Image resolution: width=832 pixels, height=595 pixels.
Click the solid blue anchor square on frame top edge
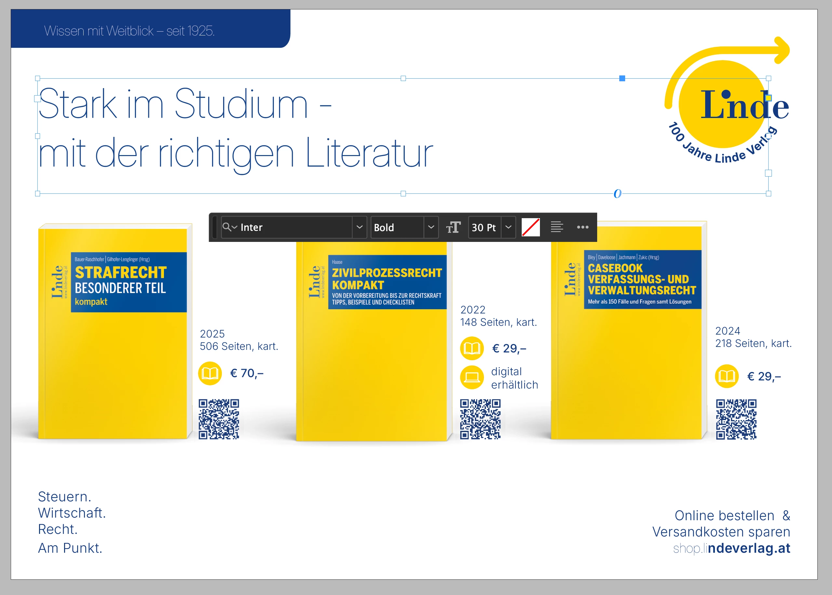point(622,78)
